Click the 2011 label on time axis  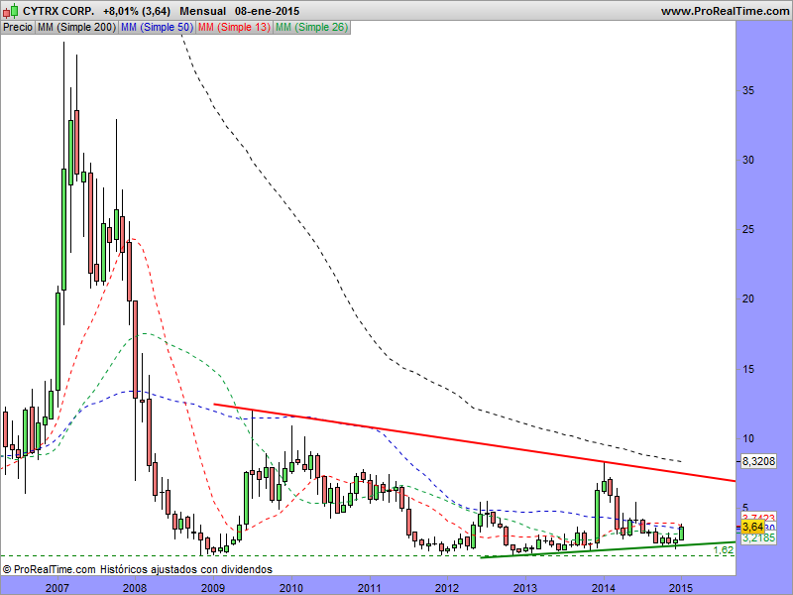pos(369,587)
